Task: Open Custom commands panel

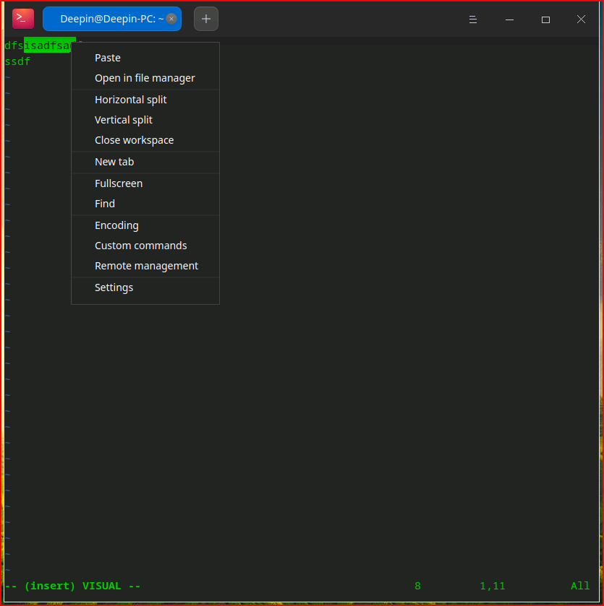Action: [x=145, y=246]
